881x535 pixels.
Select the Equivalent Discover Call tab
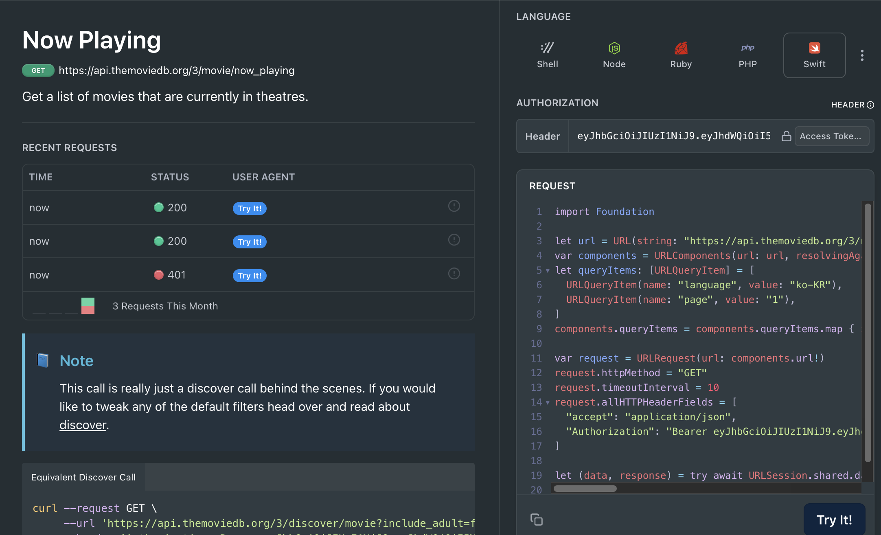(83, 477)
